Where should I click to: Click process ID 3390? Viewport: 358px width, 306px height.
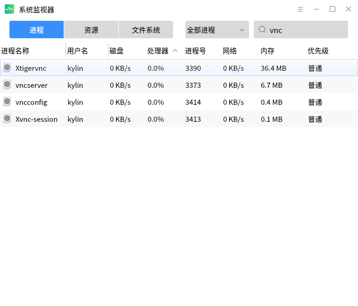tap(193, 68)
